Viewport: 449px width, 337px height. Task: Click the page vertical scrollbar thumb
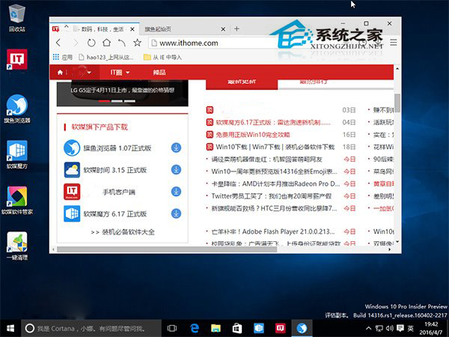[x=397, y=103]
